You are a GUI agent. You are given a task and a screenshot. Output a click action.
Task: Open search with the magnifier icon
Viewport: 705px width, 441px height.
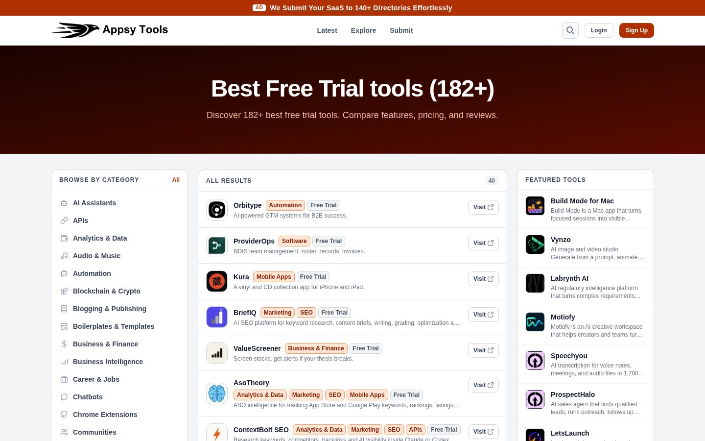tap(570, 30)
